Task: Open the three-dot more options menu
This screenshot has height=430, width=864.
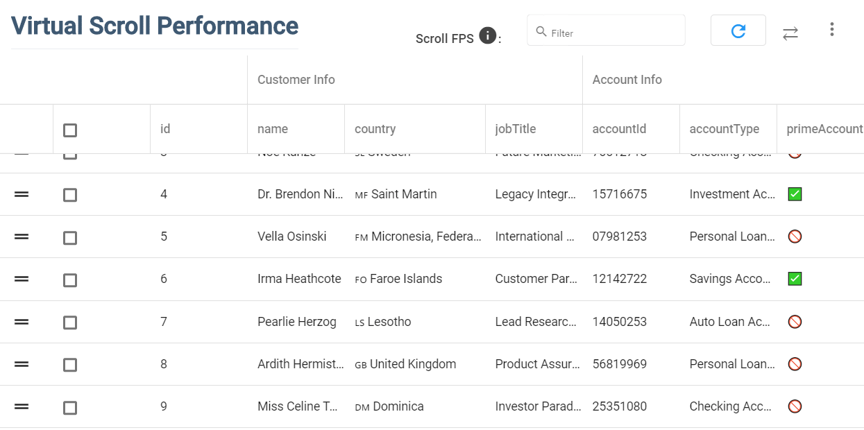Action: click(x=831, y=29)
